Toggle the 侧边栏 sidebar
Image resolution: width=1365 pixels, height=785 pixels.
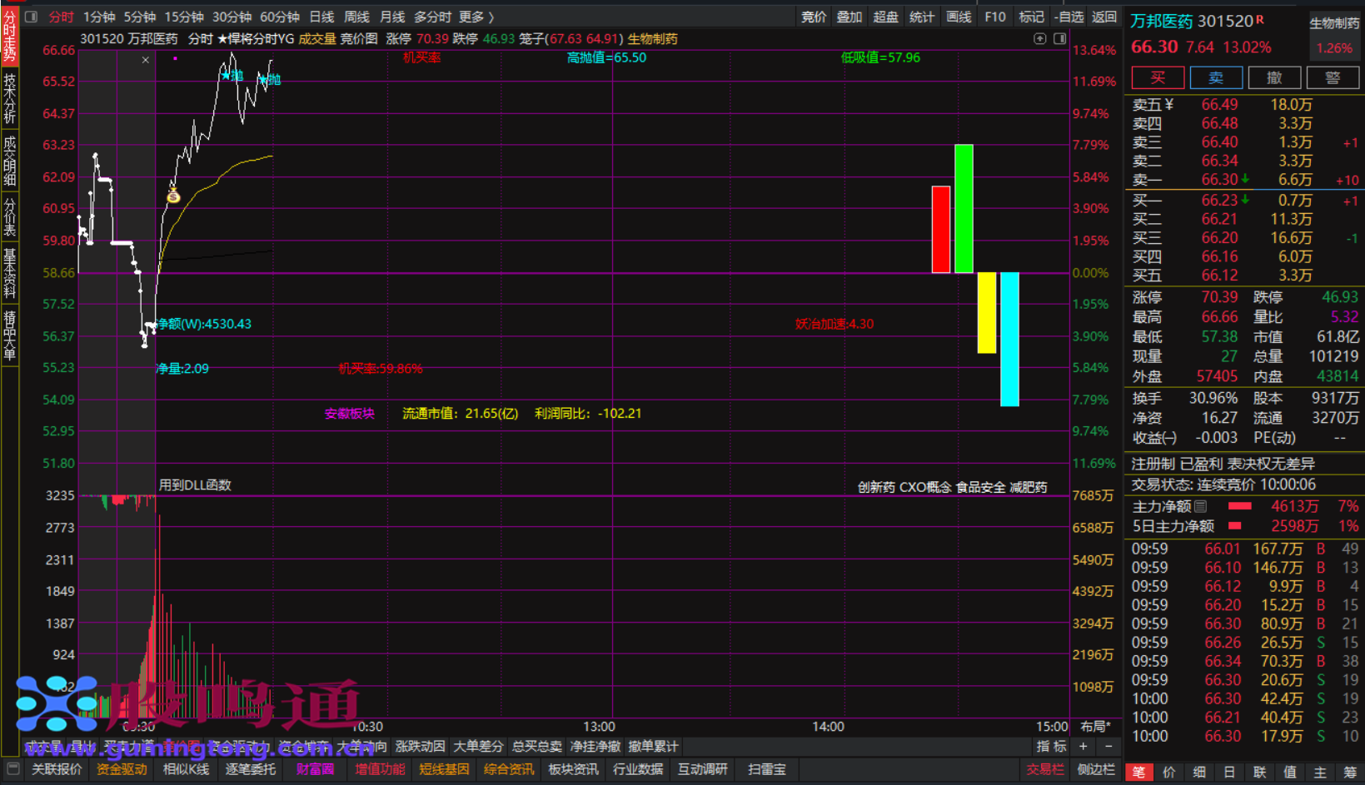click(x=1096, y=769)
